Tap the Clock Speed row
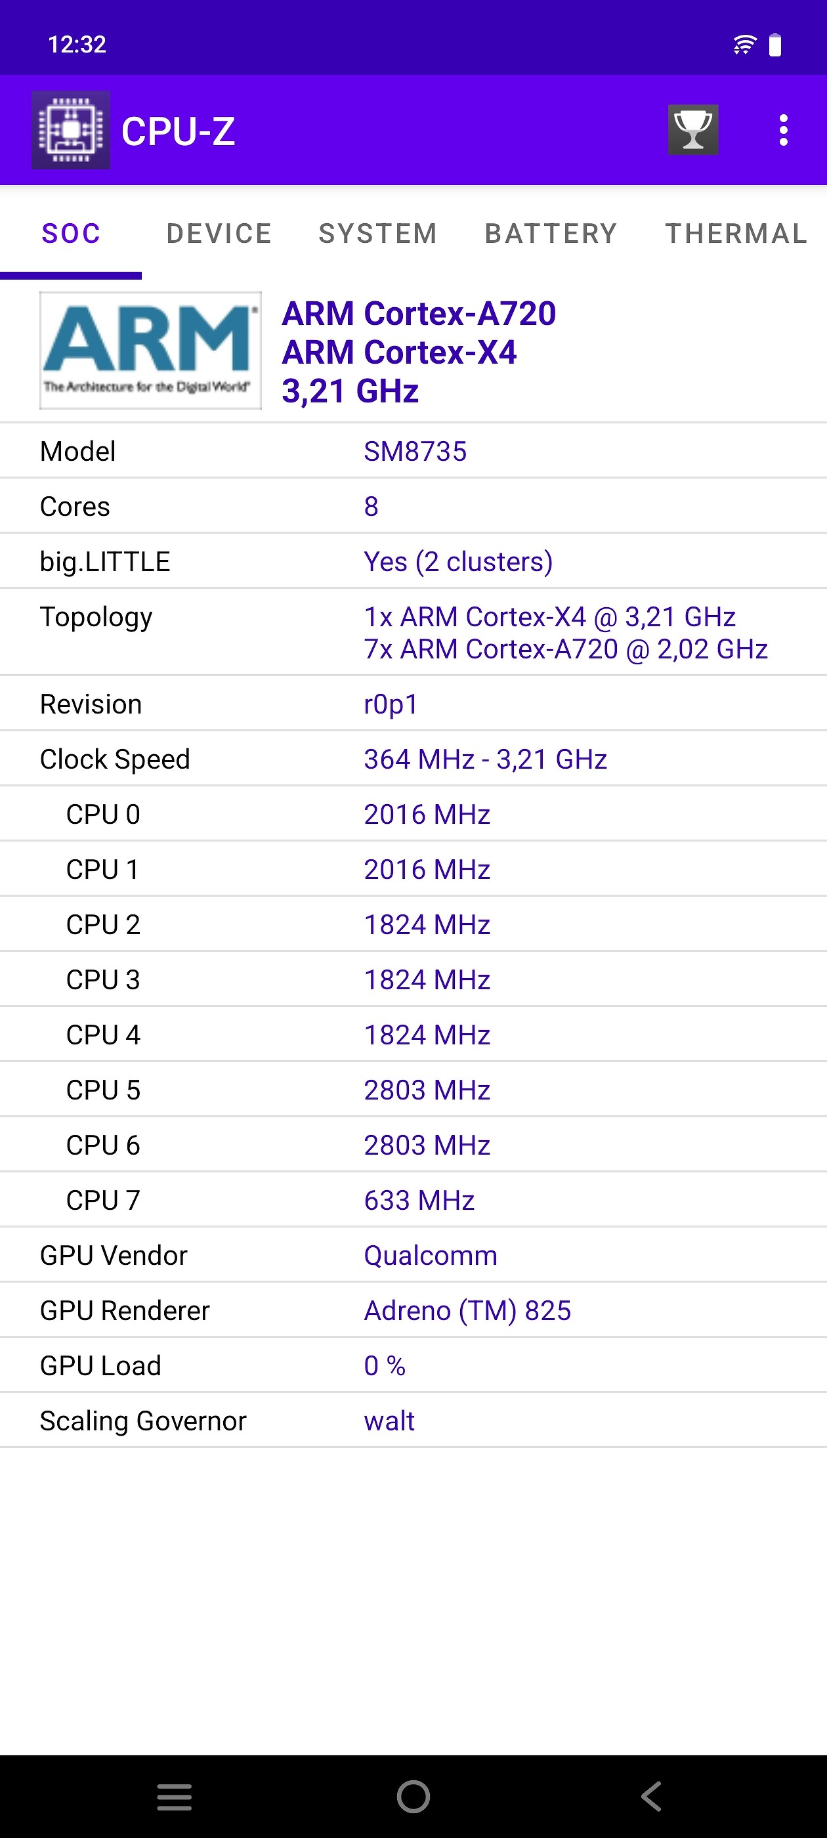This screenshot has width=827, height=1838. tap(413, 759)
